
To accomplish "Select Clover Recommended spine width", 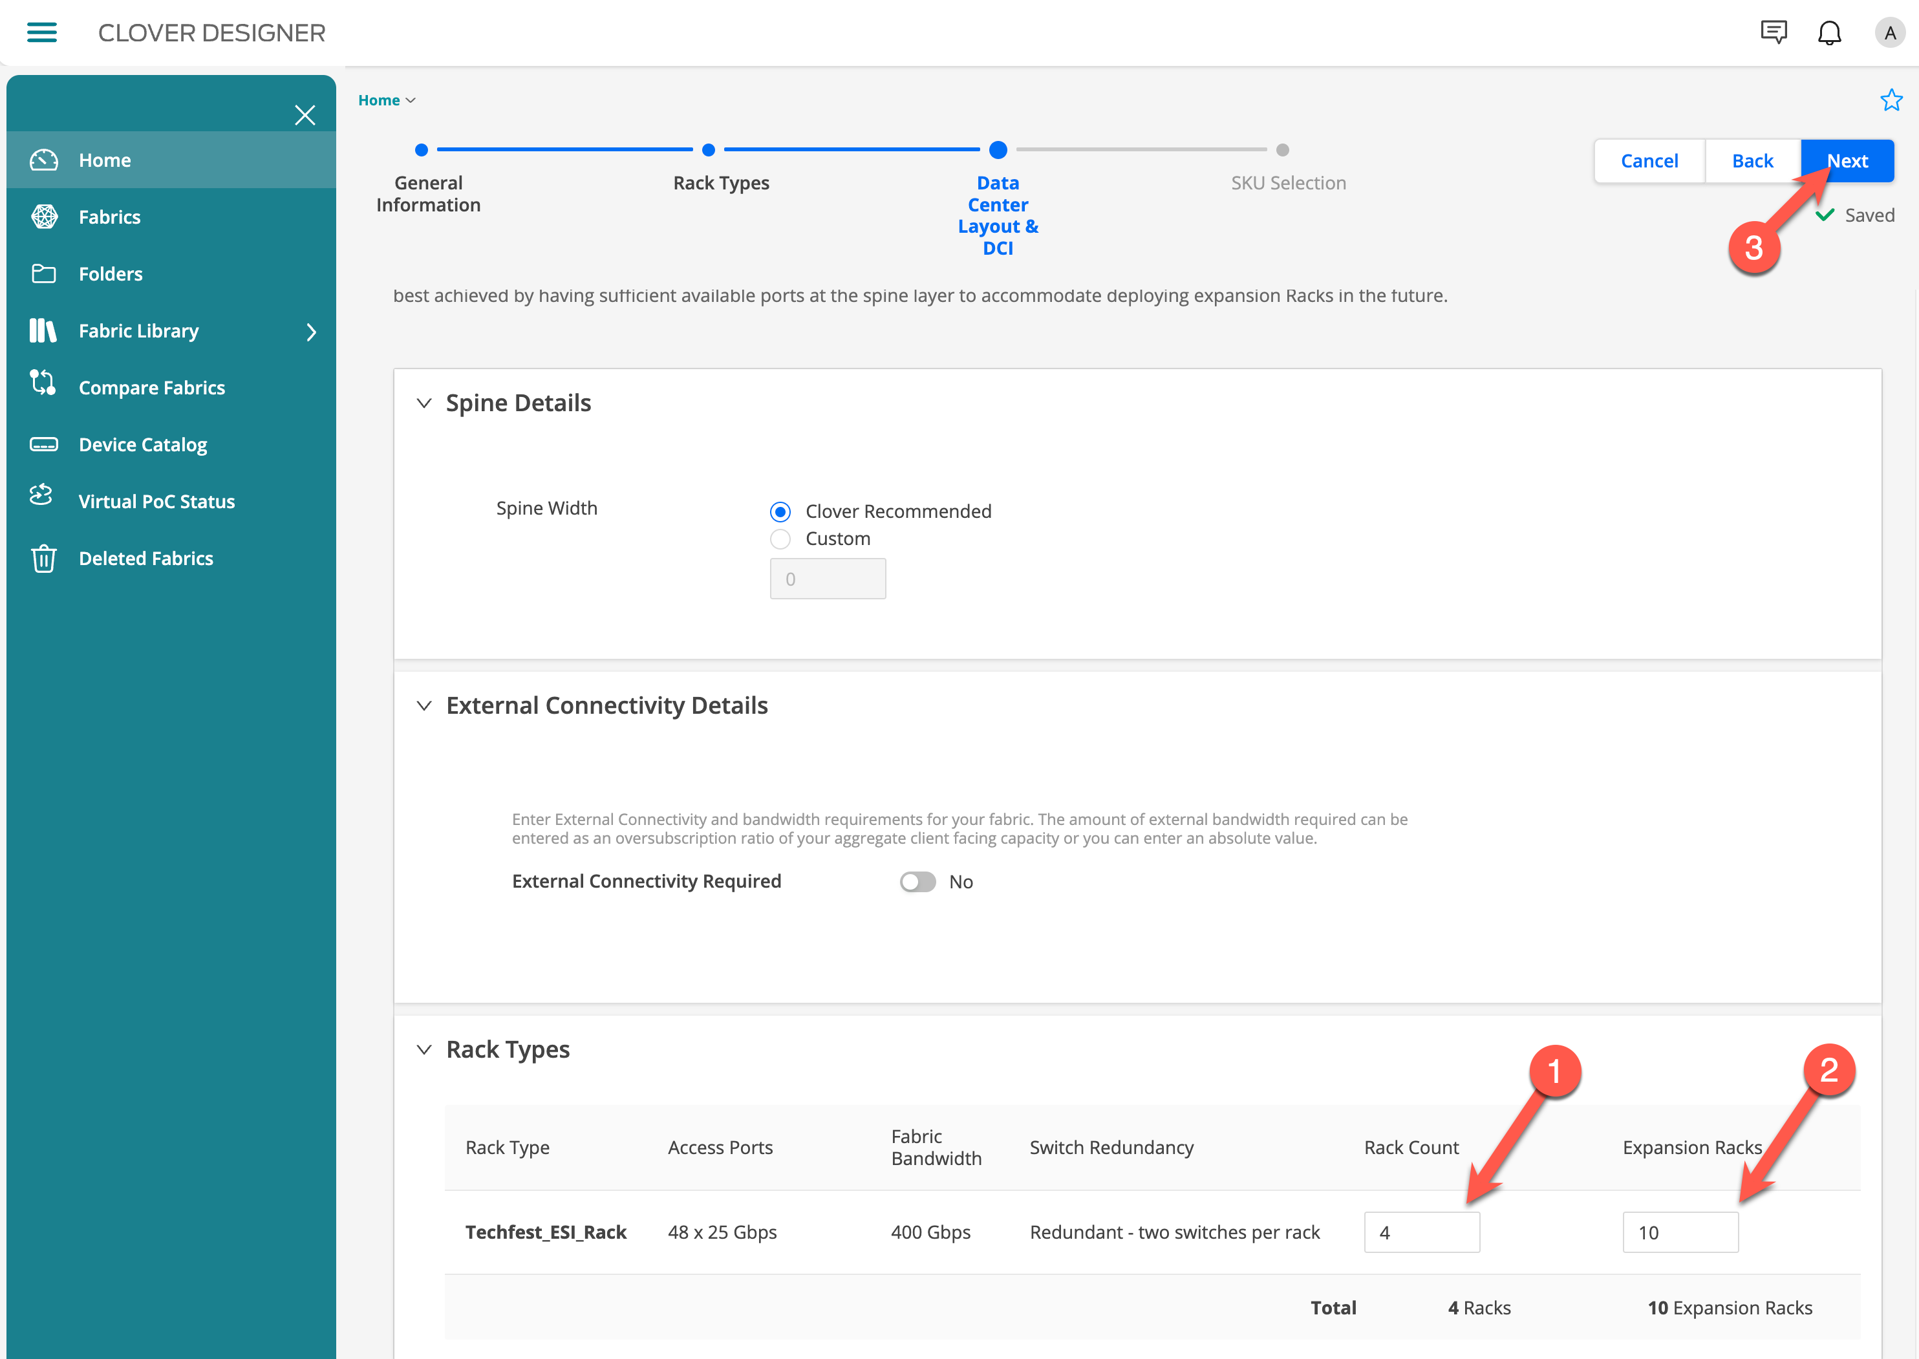I will [780, 511].
